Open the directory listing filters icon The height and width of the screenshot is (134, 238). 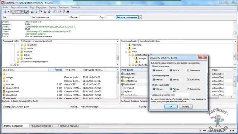(x=55, y=12)
